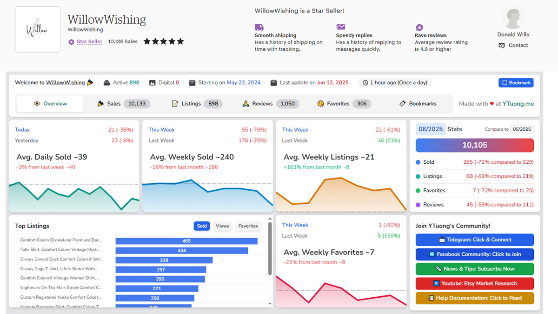Switch to the Bookmarks tab
Screen dimensions: 558x314
pos(418,104)
